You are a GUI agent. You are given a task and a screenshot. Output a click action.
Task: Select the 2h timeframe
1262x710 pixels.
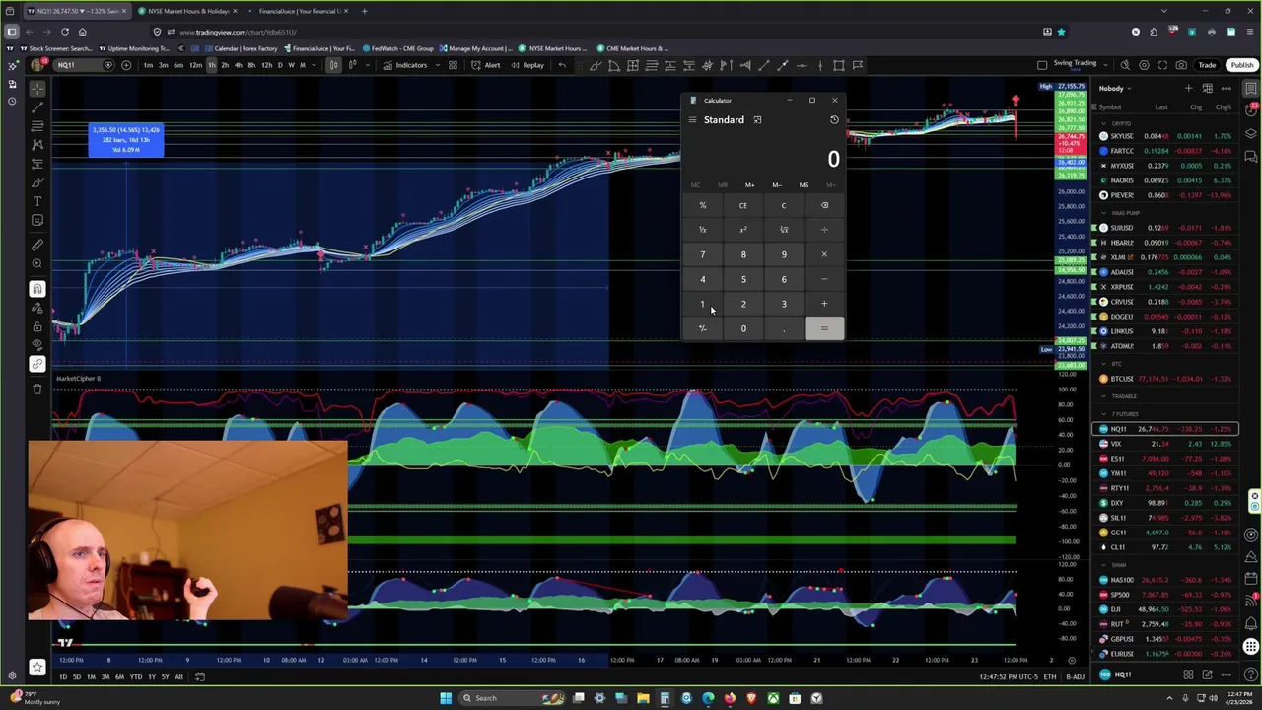225,65
